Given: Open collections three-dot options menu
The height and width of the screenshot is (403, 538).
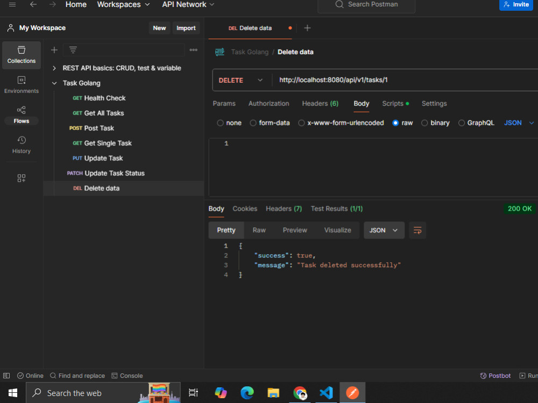Looking at the screenshot, I should tap(194, 50).
